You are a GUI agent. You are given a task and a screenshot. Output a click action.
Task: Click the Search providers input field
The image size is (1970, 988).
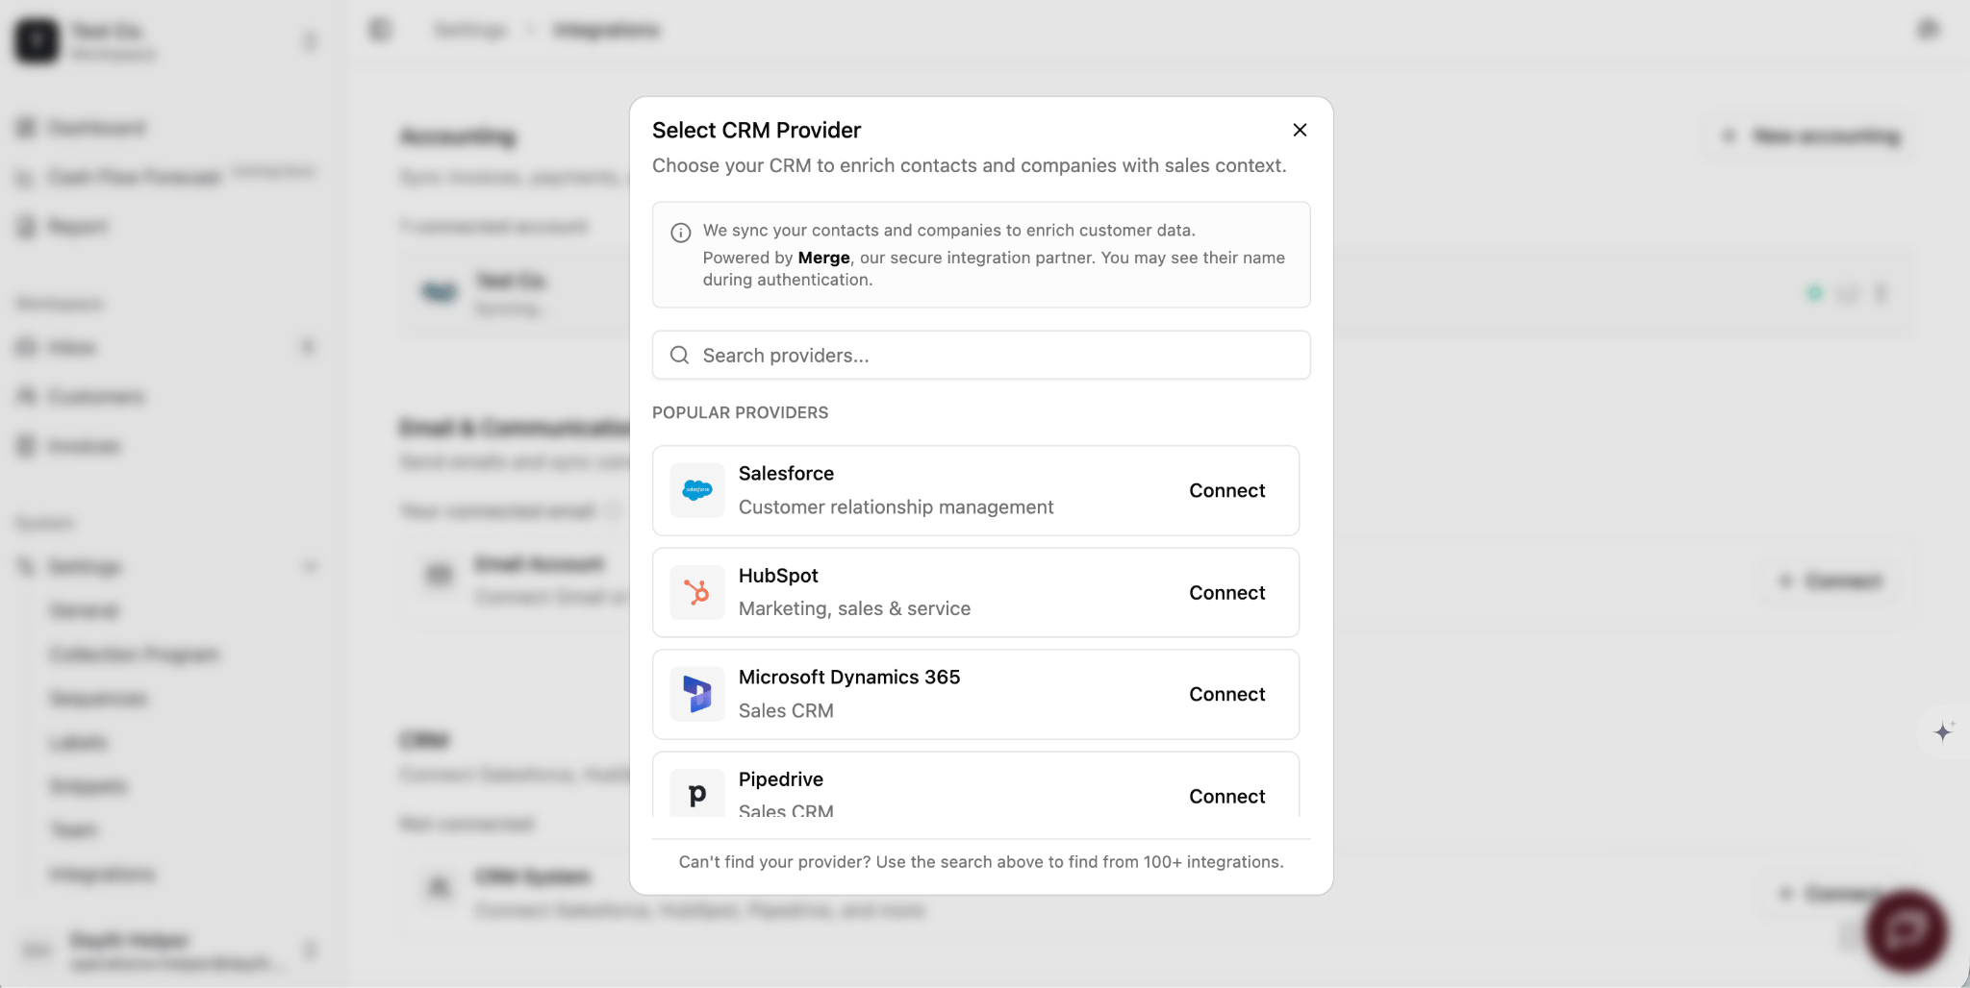(981, 356)
